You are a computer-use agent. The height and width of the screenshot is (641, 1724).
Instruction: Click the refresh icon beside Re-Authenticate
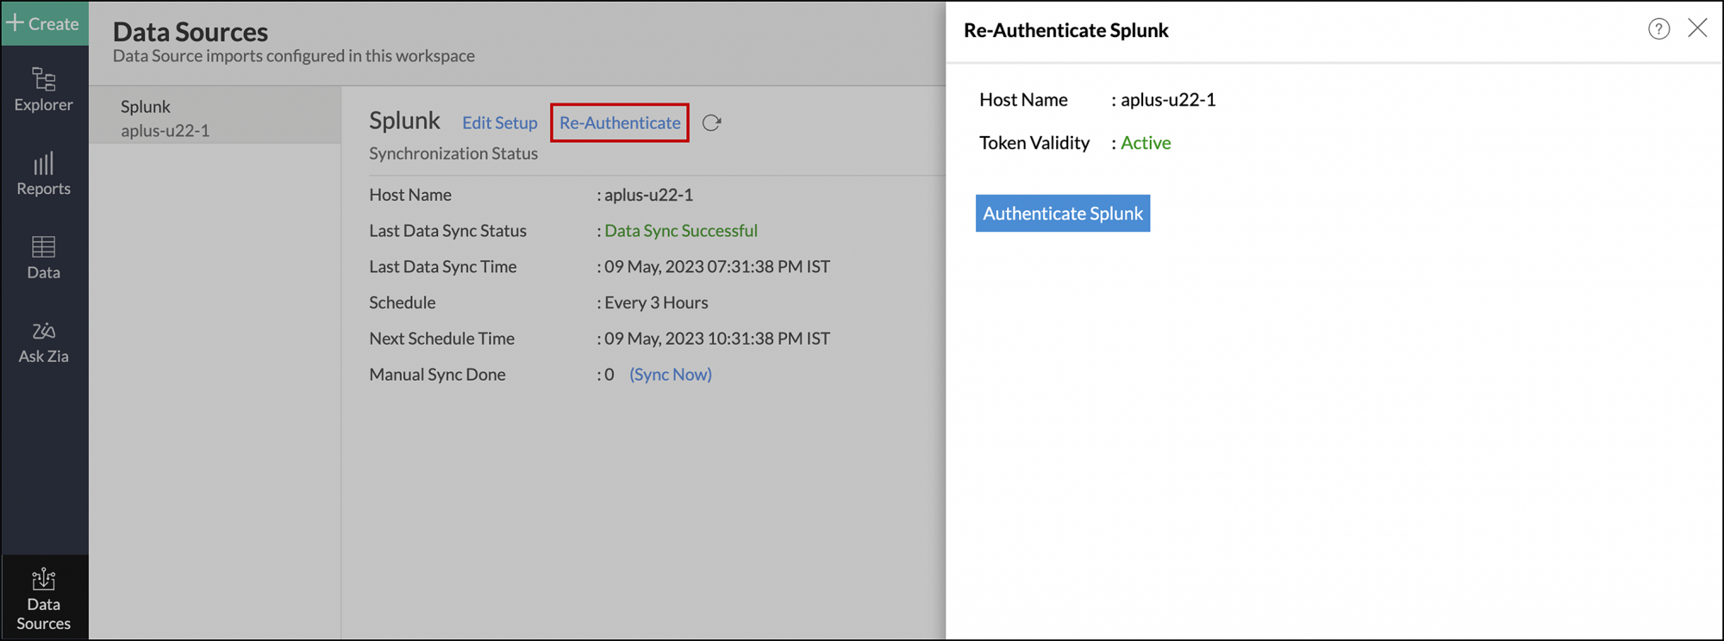711,123
